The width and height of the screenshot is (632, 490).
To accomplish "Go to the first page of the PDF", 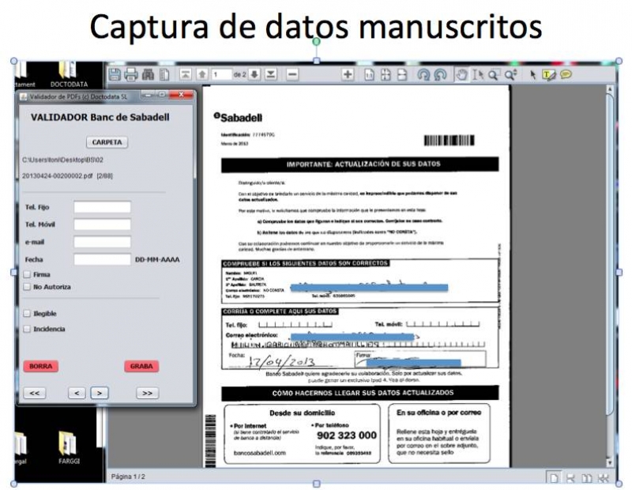I will [x=186, y=74].
